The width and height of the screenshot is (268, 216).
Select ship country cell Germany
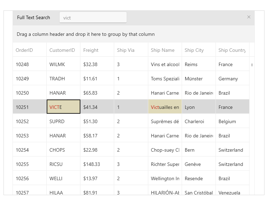pyautogui.click(x=232, y=78)
